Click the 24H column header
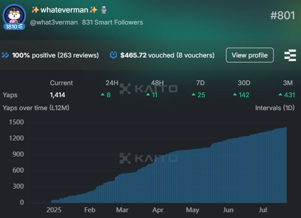301x218 pixels. (x=112, y=83)
